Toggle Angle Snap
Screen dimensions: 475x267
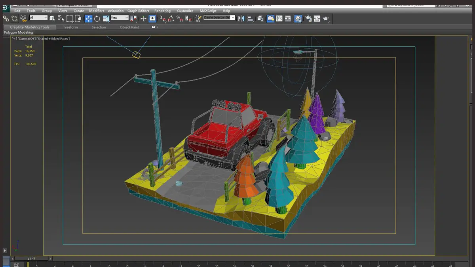pyautogui.click(x=171, y=19)
